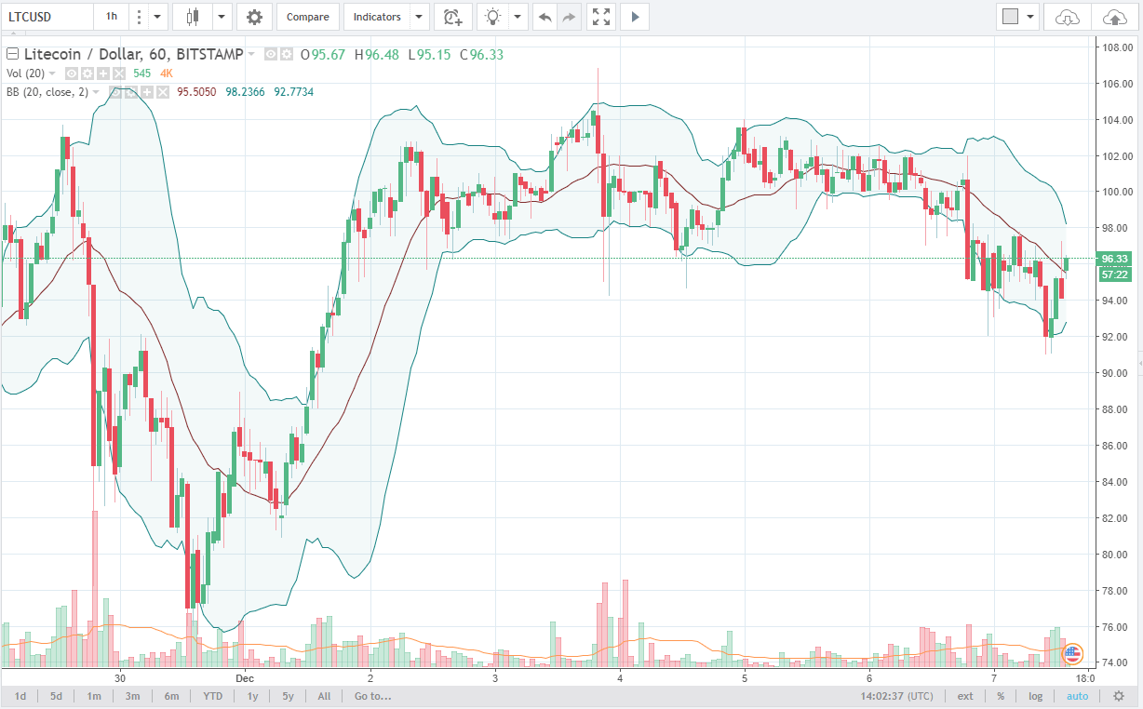
Task: Expand the interval dropdown arrow beside 1h
Action: pyautogui.click(x=157, y=17)
